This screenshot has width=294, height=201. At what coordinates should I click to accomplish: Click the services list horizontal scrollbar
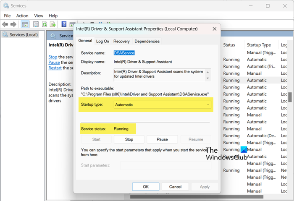click(x=197, y=197)
